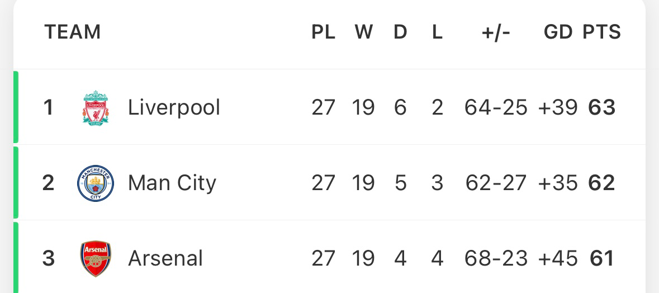Click the Manchester City club crest
659x293 pixels.
[96, 183]
